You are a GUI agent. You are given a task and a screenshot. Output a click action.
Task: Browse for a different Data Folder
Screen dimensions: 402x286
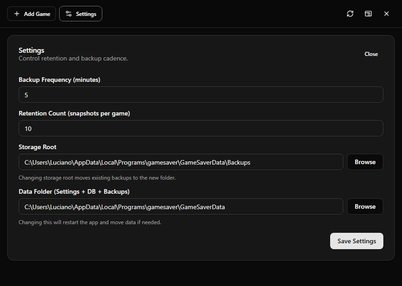point(365,206)
